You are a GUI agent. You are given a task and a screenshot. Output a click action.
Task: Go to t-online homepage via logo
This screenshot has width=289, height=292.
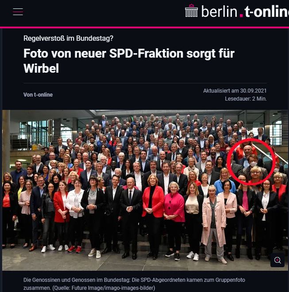pyautogui.click(x=267, y=12)
